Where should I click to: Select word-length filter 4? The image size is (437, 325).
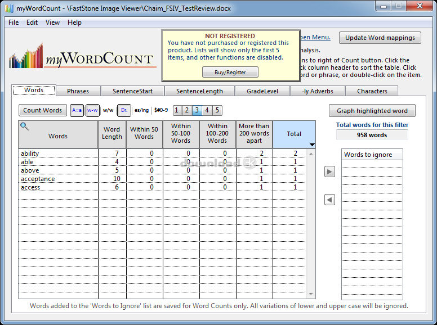click(x=207, y=110)
